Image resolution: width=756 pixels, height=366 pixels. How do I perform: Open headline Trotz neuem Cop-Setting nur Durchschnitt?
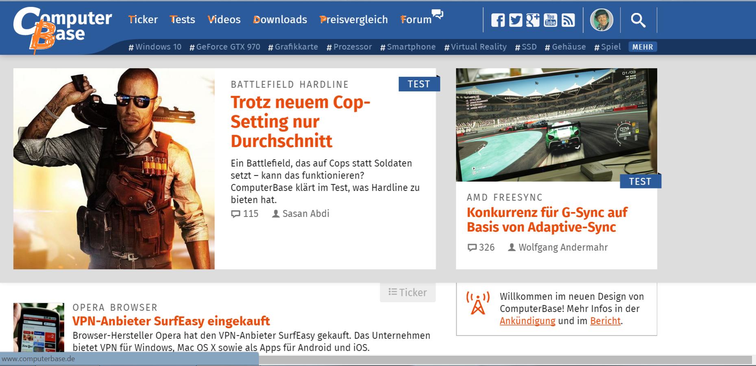point(301,121)
